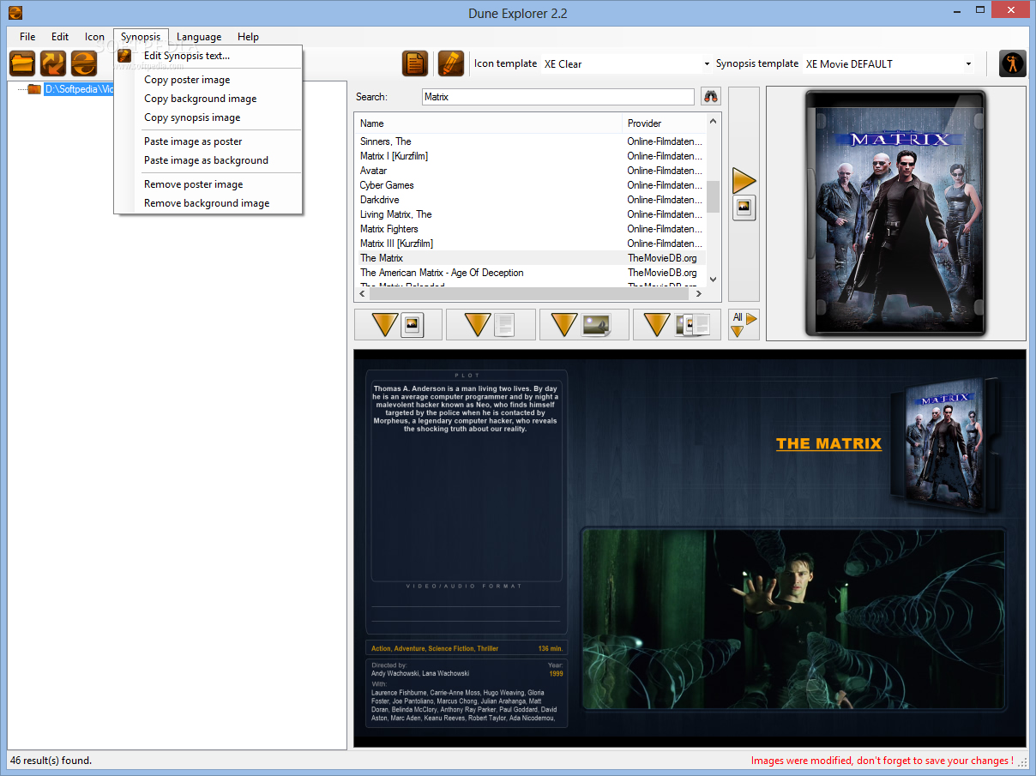Select the Matrix Fighters result row
This screenshot has height=776, width=1036.
530,229
